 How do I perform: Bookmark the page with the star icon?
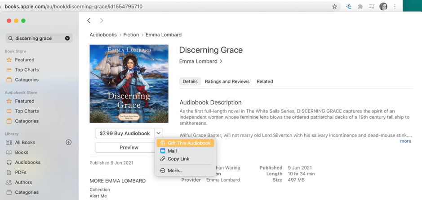[x=334, y=6]
